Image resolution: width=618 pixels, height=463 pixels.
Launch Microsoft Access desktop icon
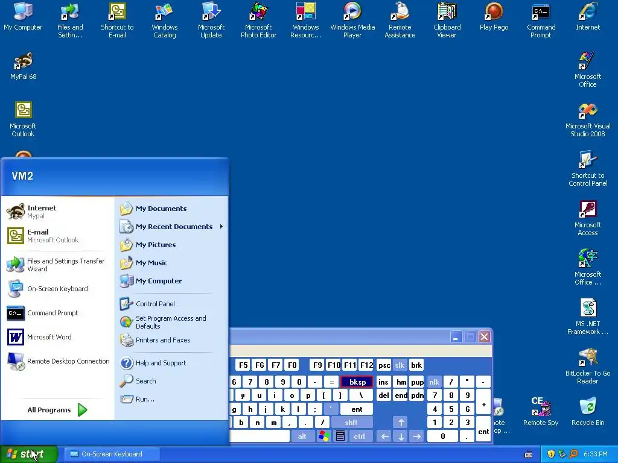point(588,218)
